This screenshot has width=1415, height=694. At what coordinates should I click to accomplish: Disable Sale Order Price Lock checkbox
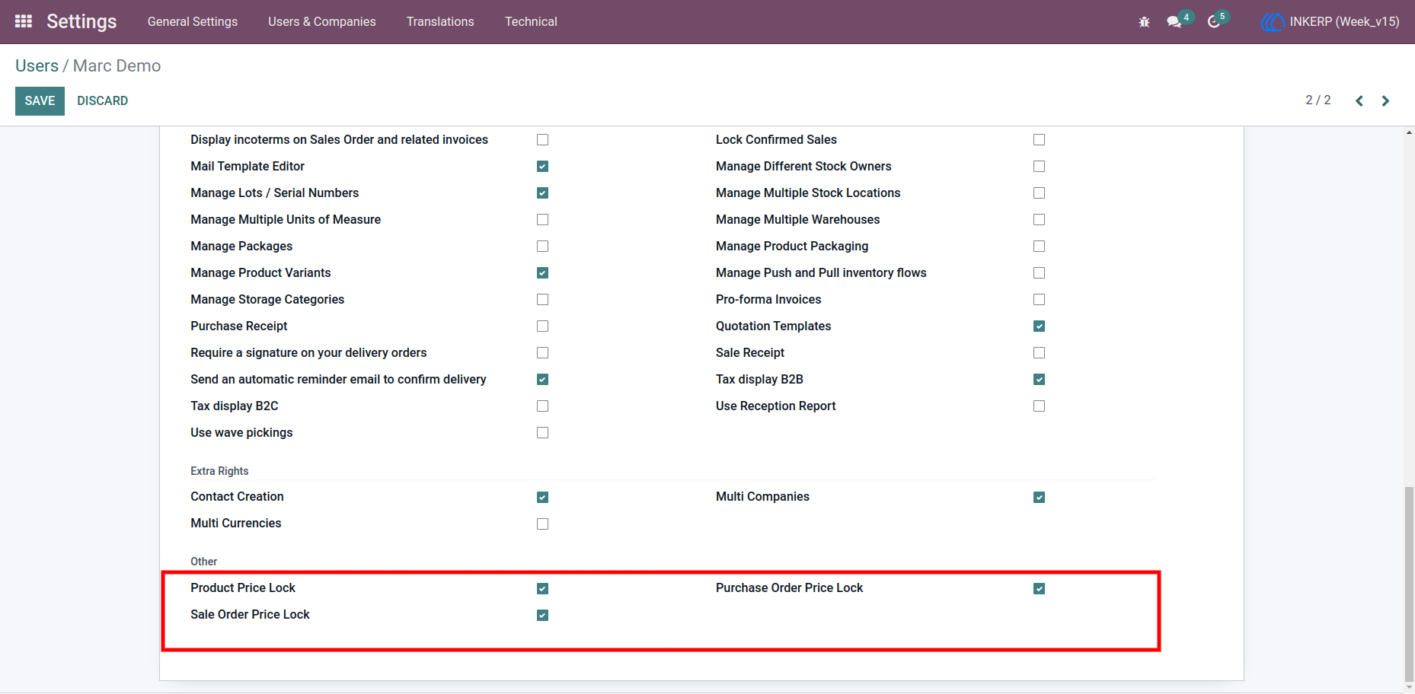[x=542, y=615]
